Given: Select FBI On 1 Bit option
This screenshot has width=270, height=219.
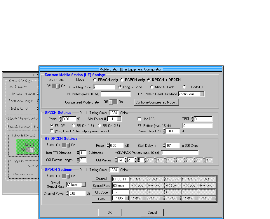Looking at the screenshot, I should pos(74,125).
